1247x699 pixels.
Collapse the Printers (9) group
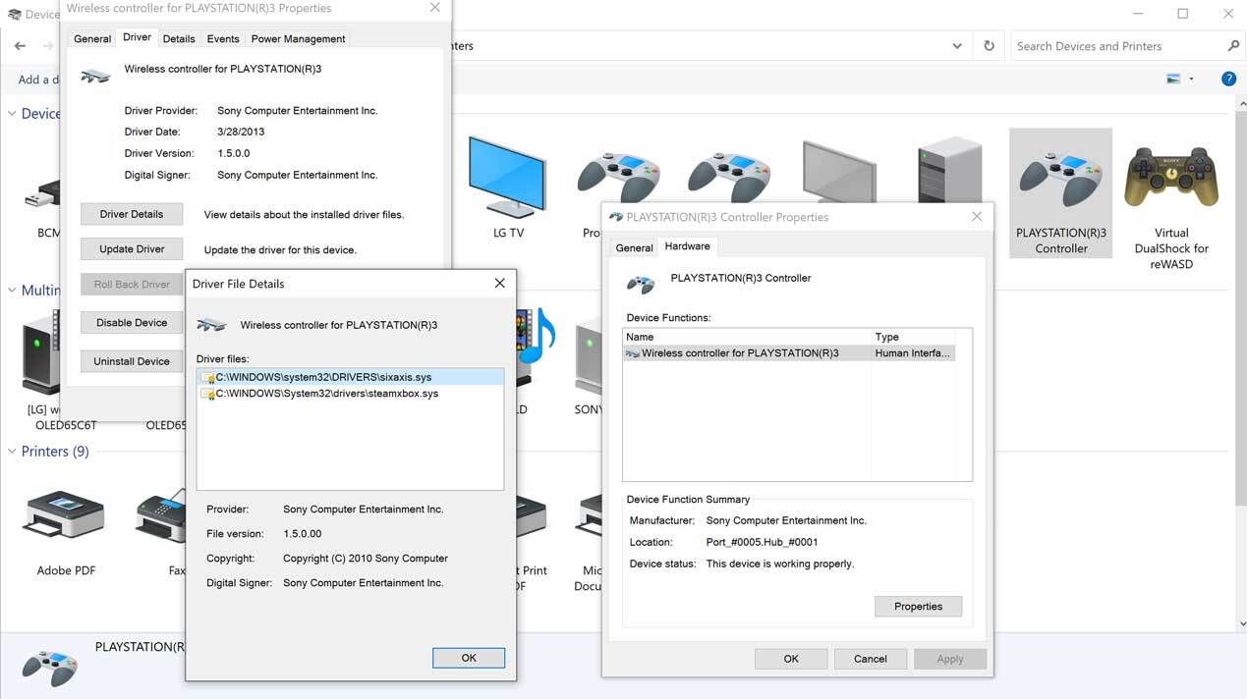pyautogui.click(x=12, y=452)
